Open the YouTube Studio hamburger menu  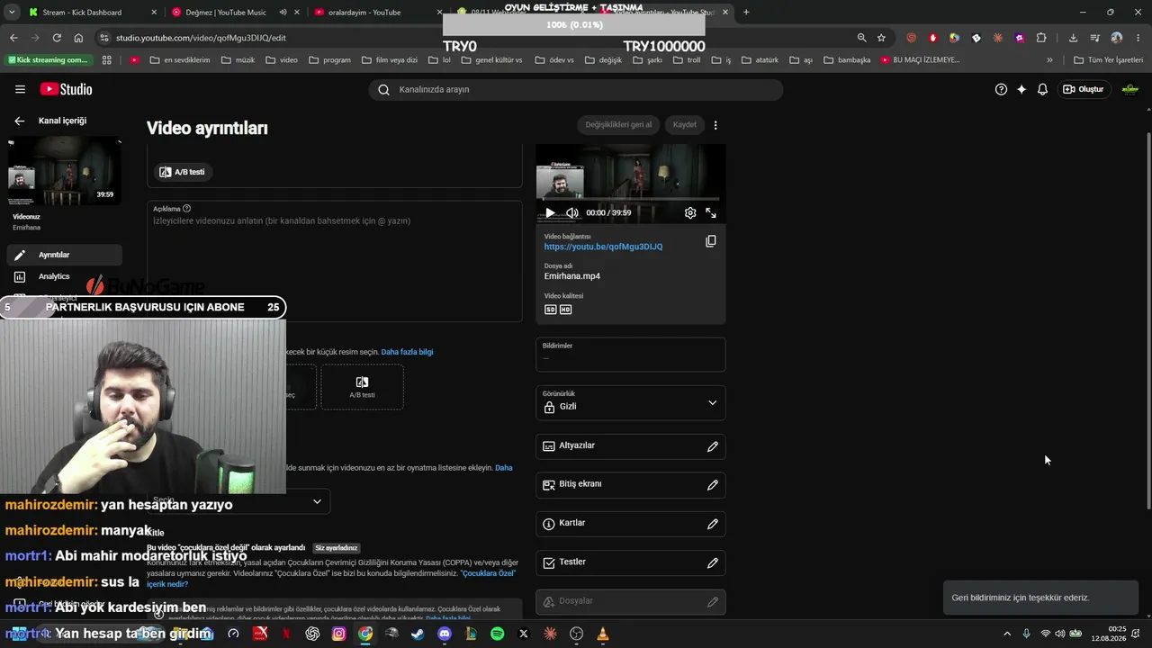(20, 89)
